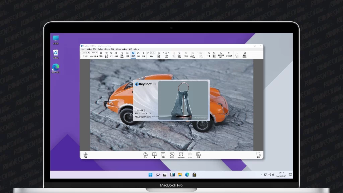Open the Library panel from bottom toolbar
Screen dimensions: 343x193
(154, 154)
